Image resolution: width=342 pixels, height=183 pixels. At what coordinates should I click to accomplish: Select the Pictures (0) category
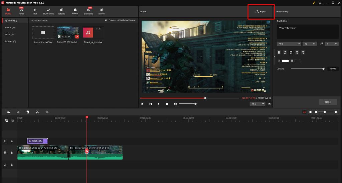click(10, 41)
